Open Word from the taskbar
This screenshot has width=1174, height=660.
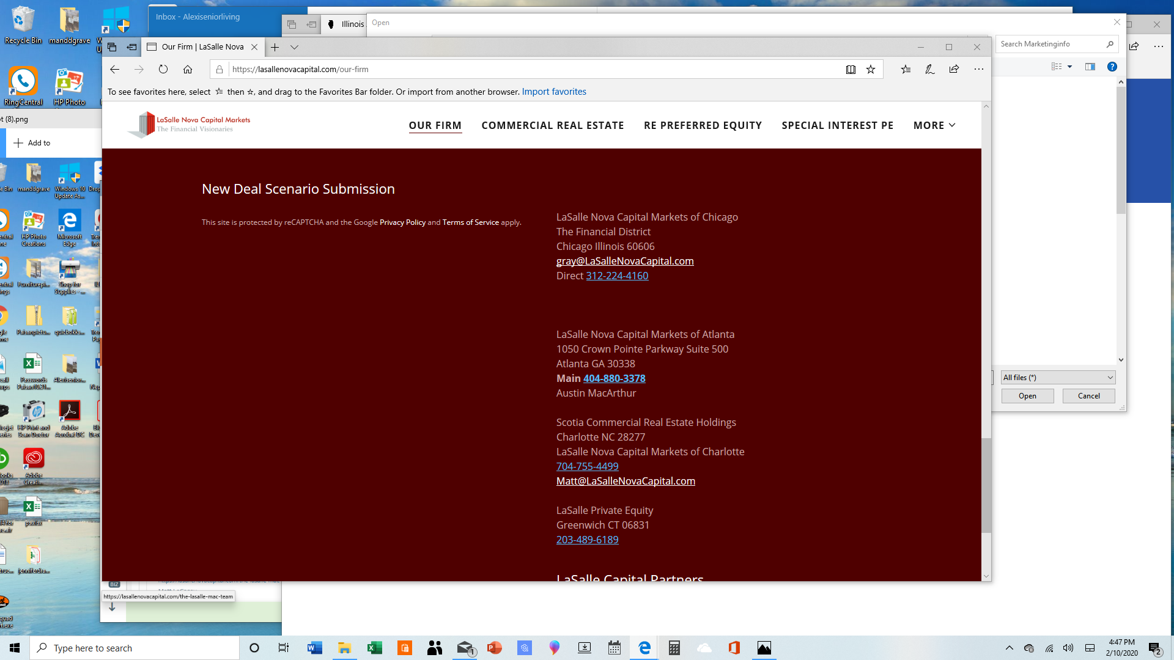(x=315, y=648)
